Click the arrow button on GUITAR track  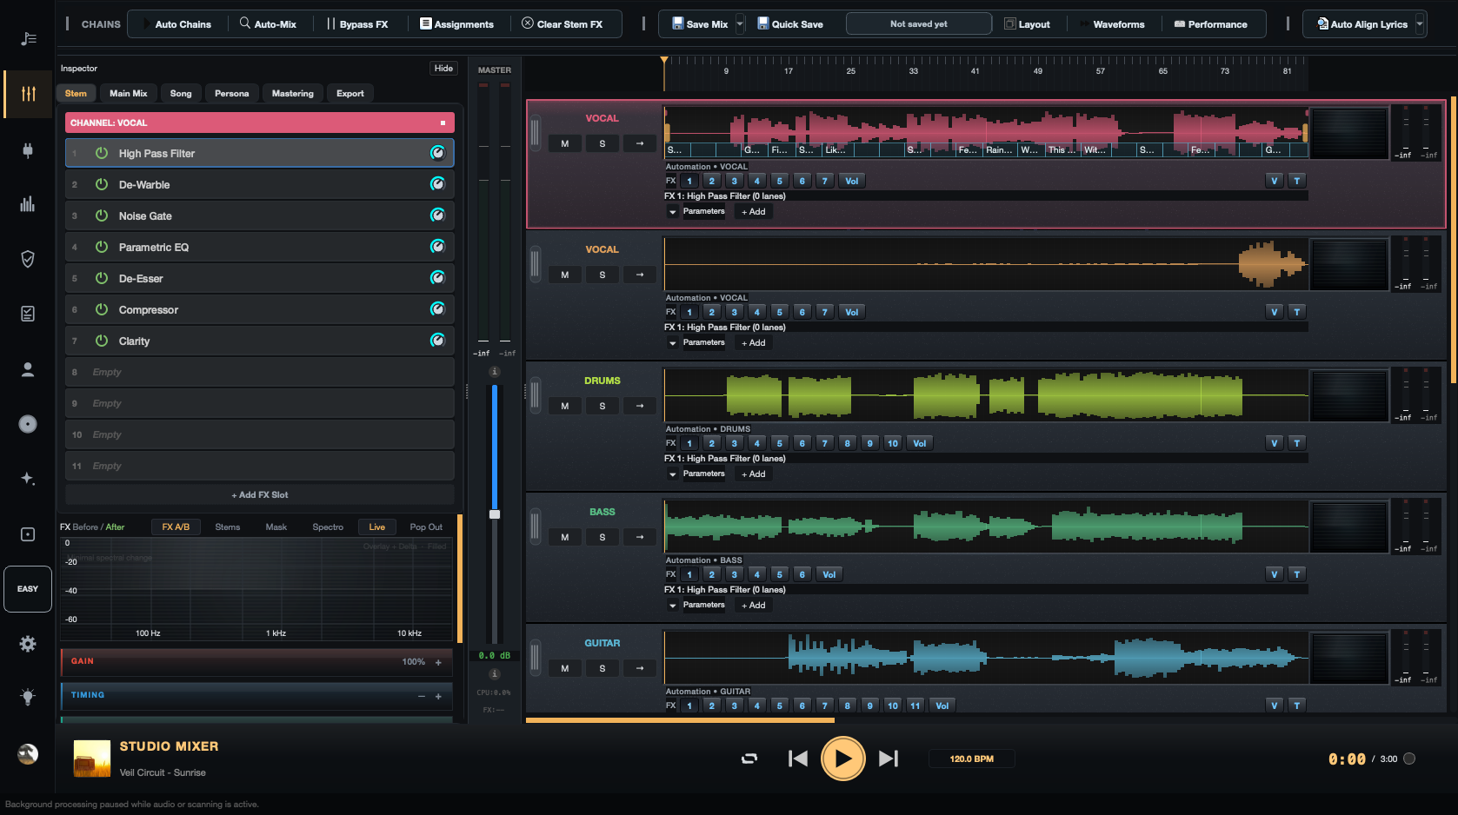click(640, 668)
